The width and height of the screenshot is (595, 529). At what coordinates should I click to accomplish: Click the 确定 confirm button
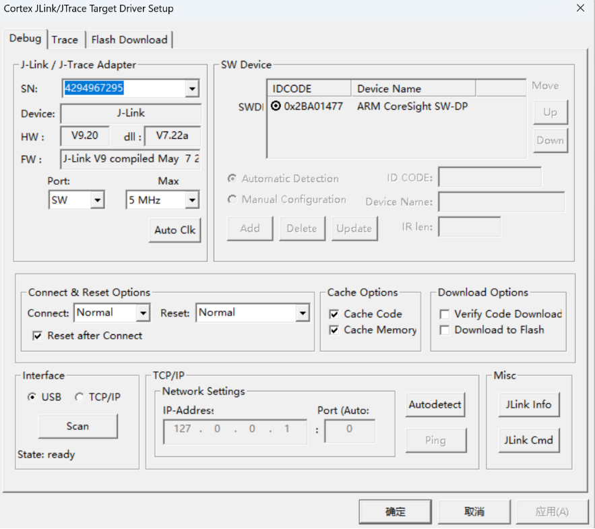[395, 511]
